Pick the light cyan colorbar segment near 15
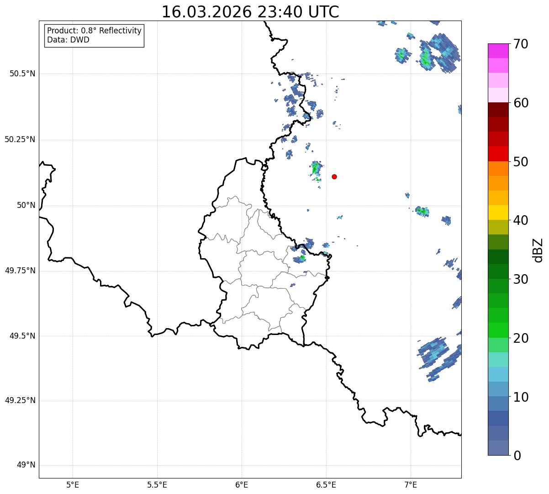Viewport: 549px width, 494px height. [498, 360]
